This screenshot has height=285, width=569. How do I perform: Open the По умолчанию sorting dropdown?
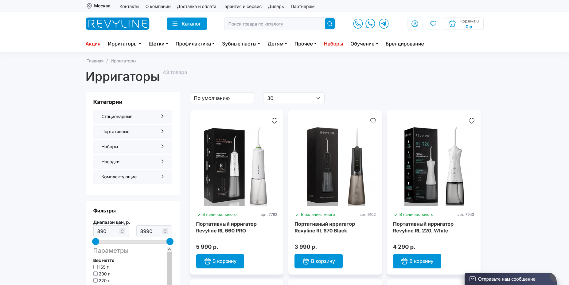pos(222,98)
